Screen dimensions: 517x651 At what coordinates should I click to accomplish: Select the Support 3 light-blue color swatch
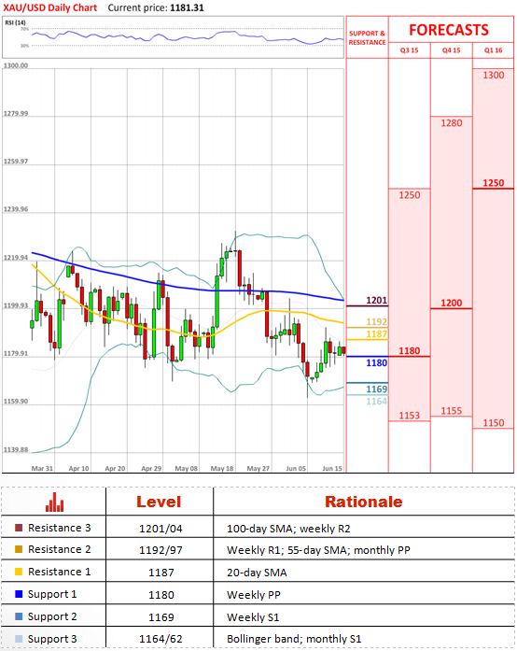click(x=19, y=639)
